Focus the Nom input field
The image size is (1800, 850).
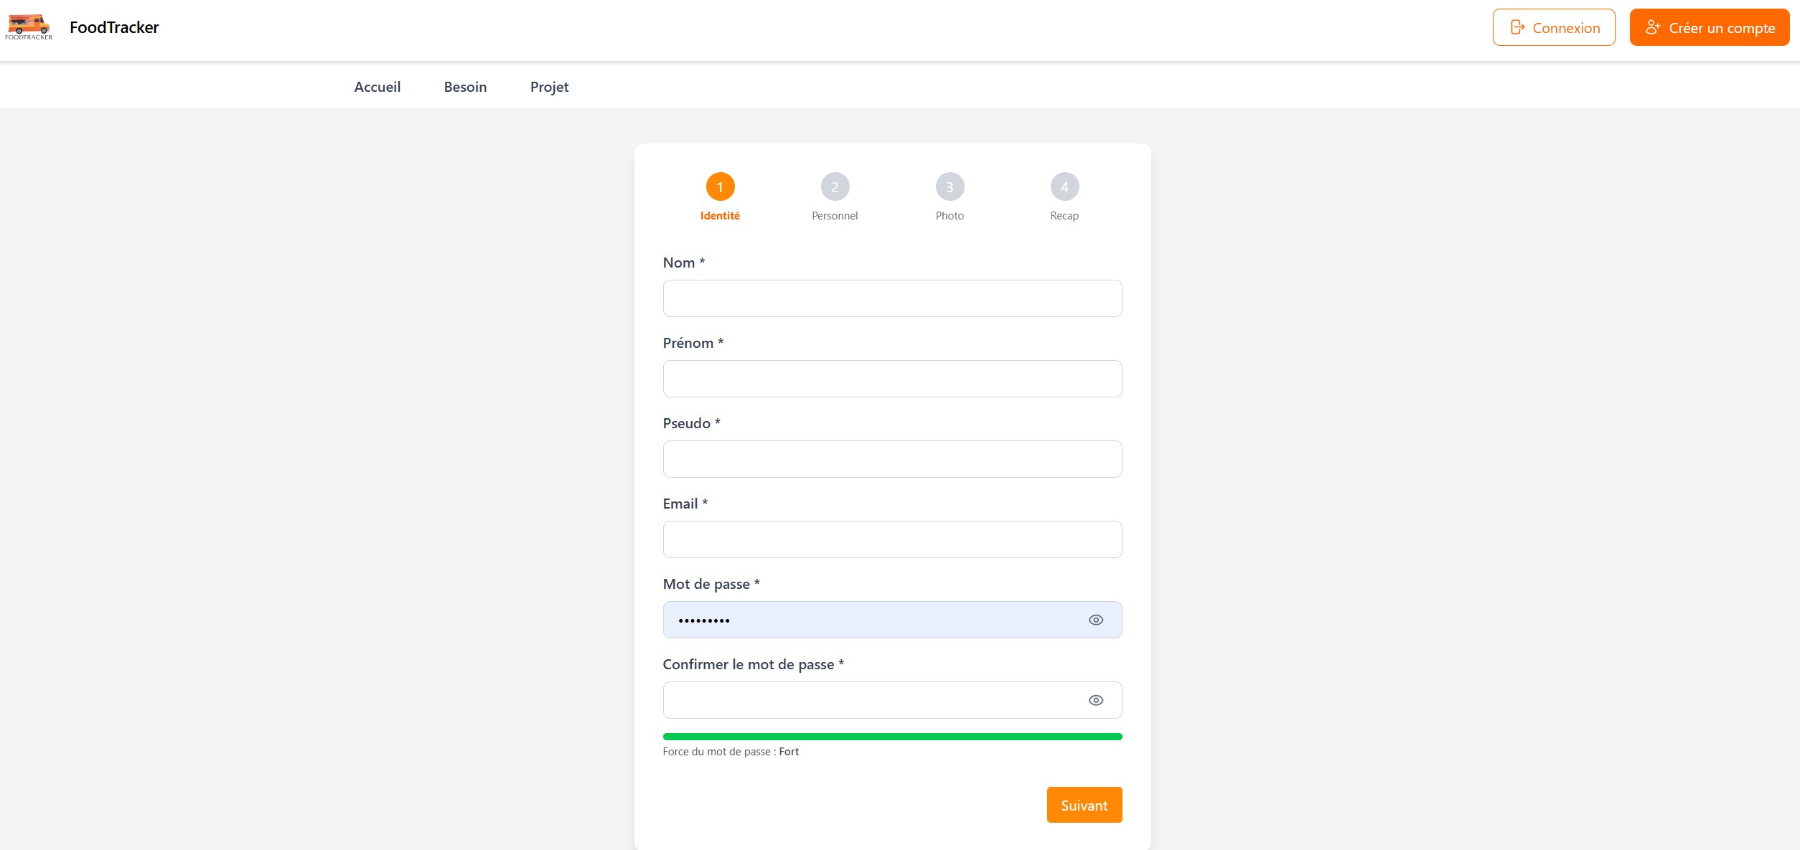[x=892, y=298]
